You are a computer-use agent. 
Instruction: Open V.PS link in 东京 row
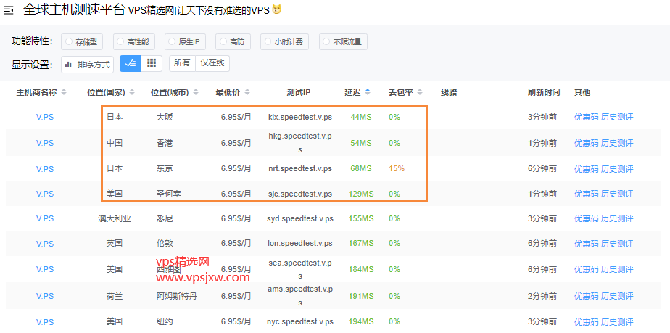tap(45, 169)
